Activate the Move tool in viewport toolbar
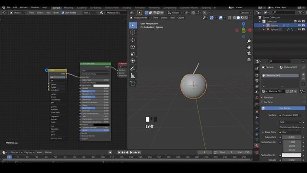 pyautogui.click(x=133, y=40)
